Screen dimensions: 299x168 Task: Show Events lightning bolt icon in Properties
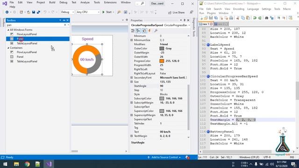tap(149, 31)
